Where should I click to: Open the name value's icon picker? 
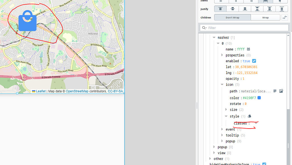click(x=248, y=49)
